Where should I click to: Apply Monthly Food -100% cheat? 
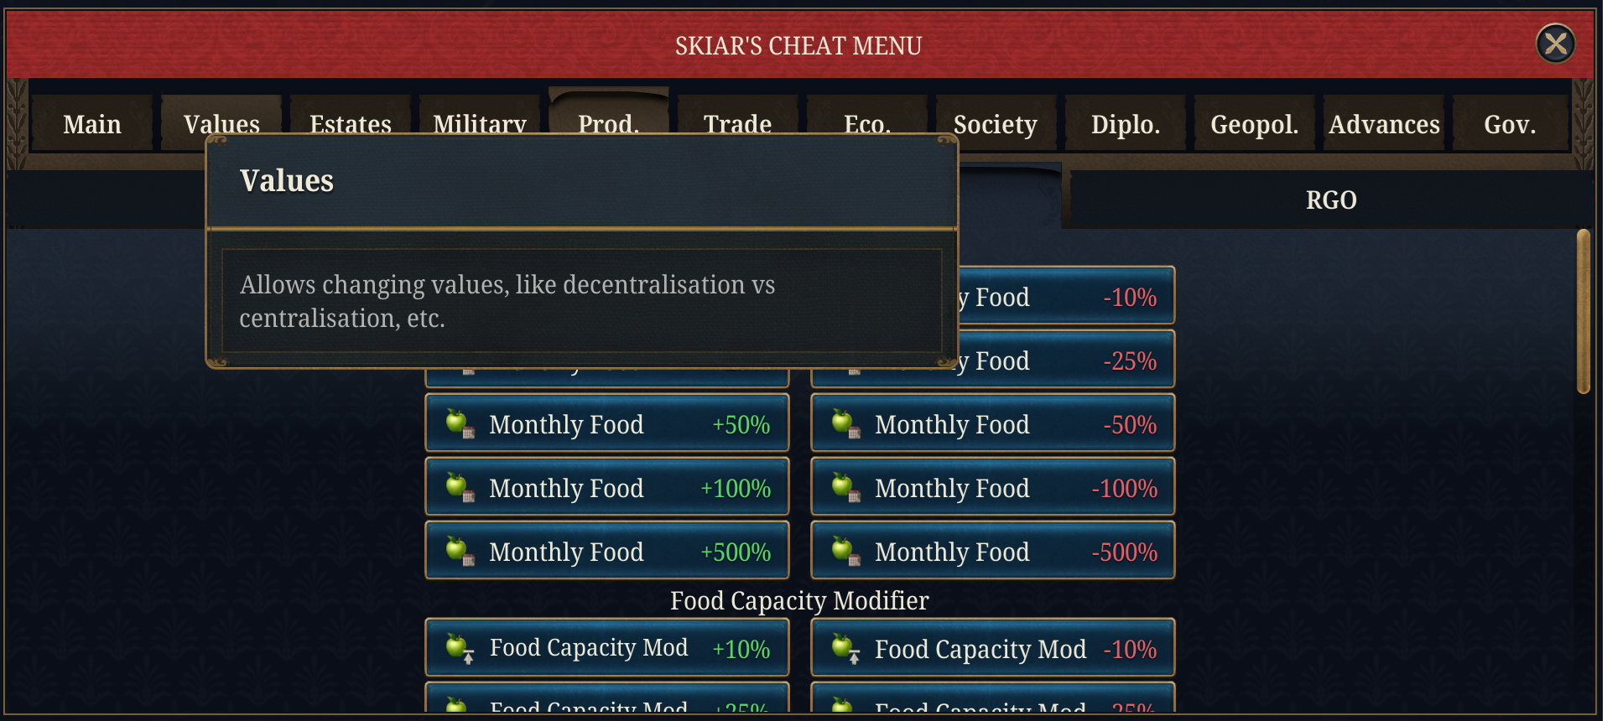coord(993,487)
